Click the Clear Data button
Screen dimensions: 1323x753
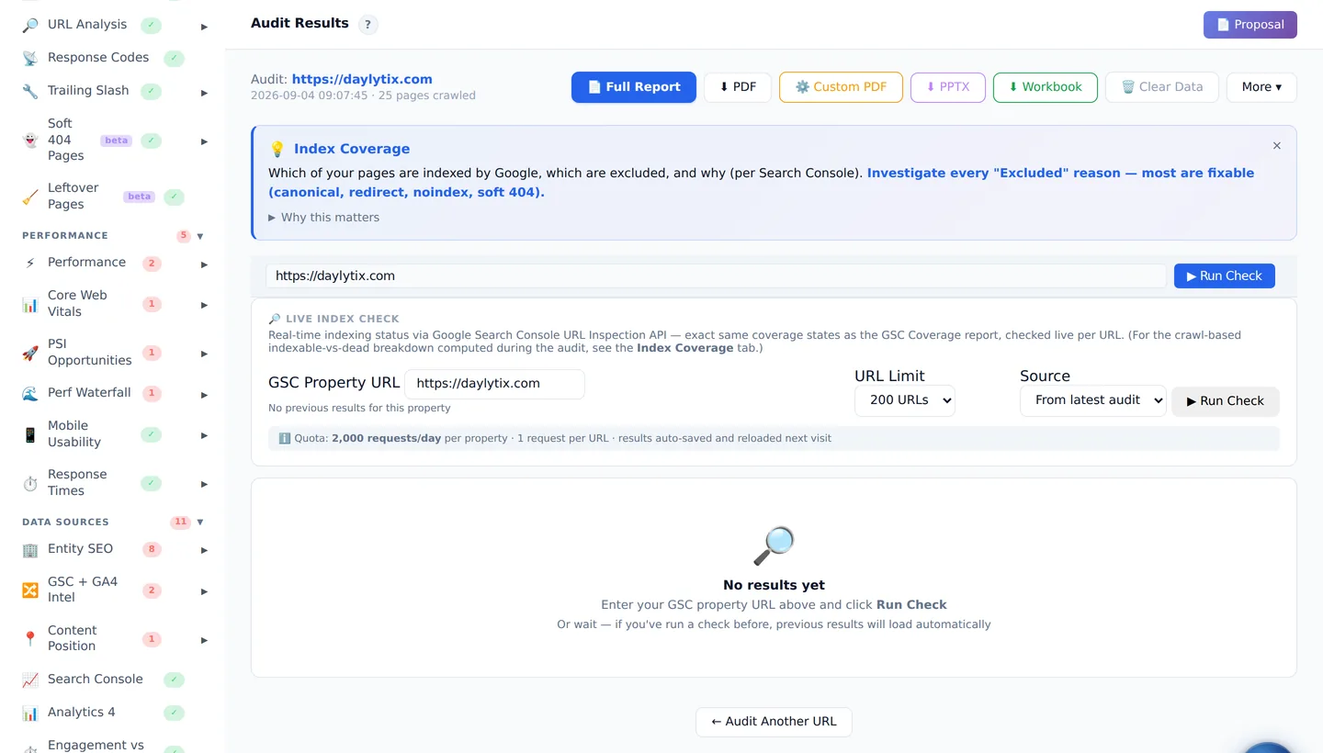1162,87
